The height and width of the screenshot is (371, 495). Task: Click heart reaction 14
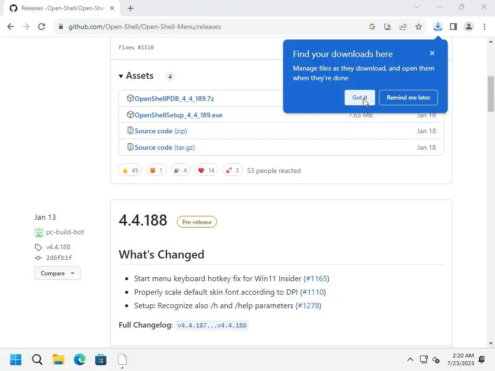[x=206, y=171]
